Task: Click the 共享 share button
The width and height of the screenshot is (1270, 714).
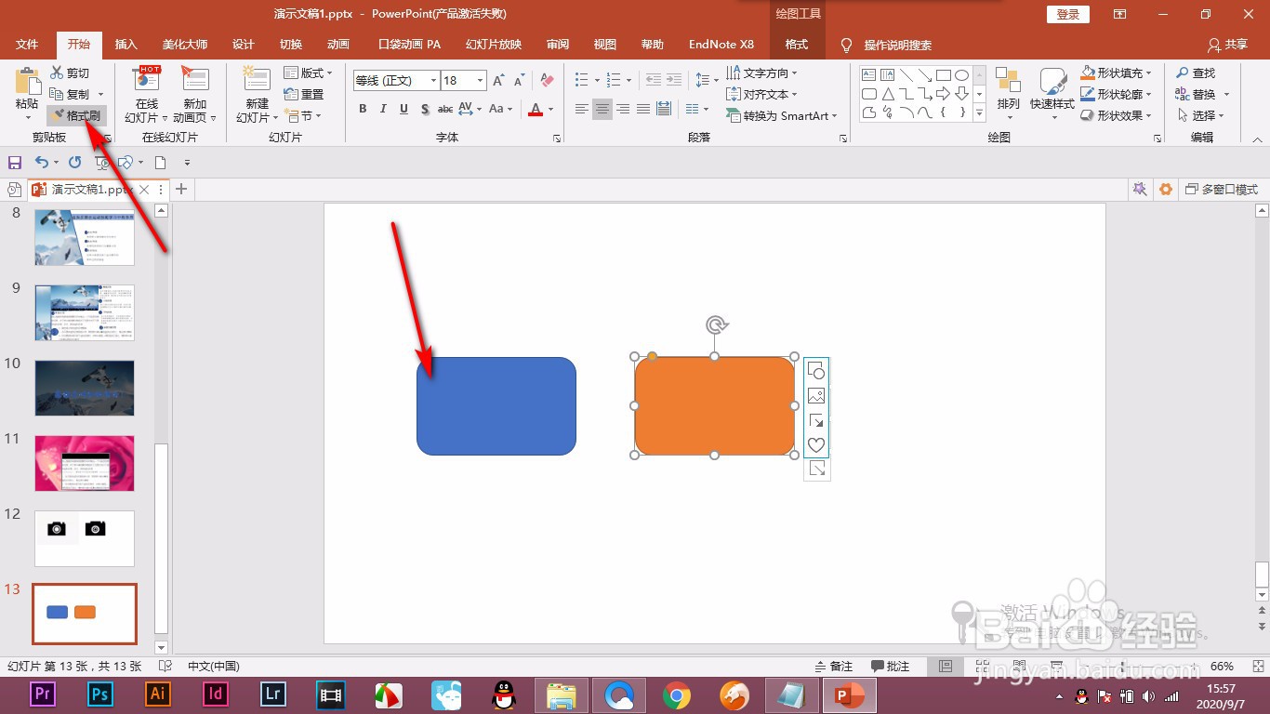Action: click(1228, 45)
